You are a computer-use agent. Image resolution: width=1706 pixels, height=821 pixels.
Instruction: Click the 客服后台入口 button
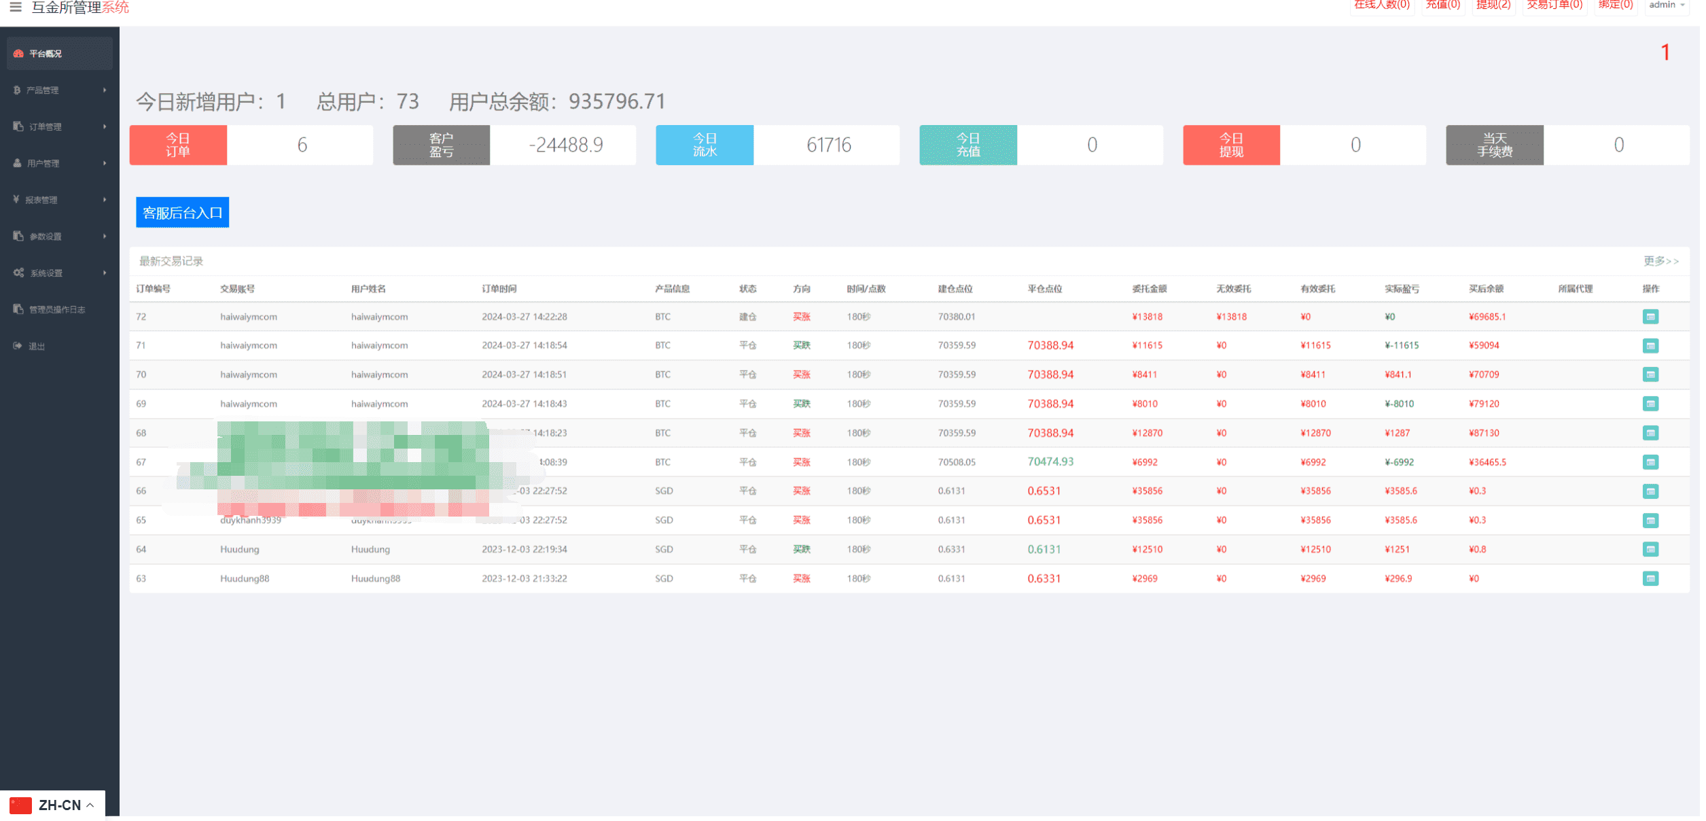click(x=182, y=213)
